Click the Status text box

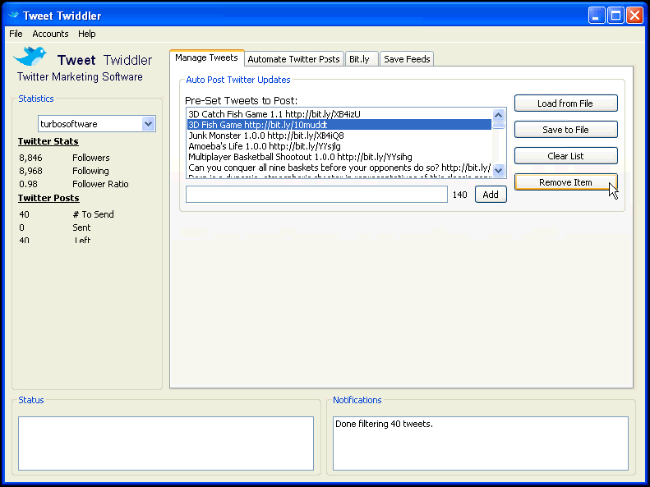[x=166, y=443]
